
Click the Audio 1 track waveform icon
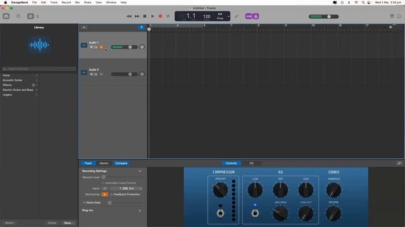(x=84, y=45)
